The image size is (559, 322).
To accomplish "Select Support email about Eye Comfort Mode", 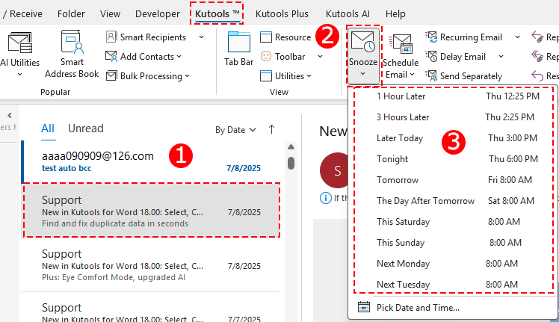I will [151, 264].
